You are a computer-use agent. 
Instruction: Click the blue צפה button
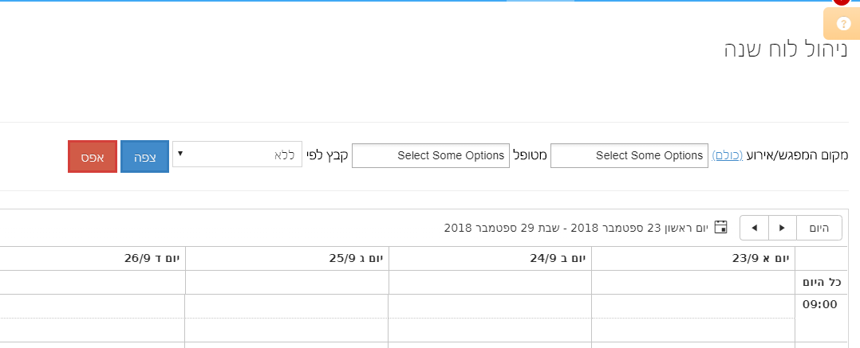click(x=144, y=157)
